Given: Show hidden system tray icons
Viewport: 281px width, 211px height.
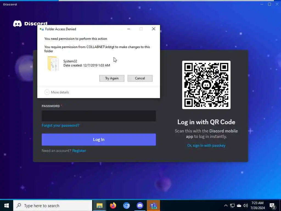Looking at the screenshot, I should point(226,206).
